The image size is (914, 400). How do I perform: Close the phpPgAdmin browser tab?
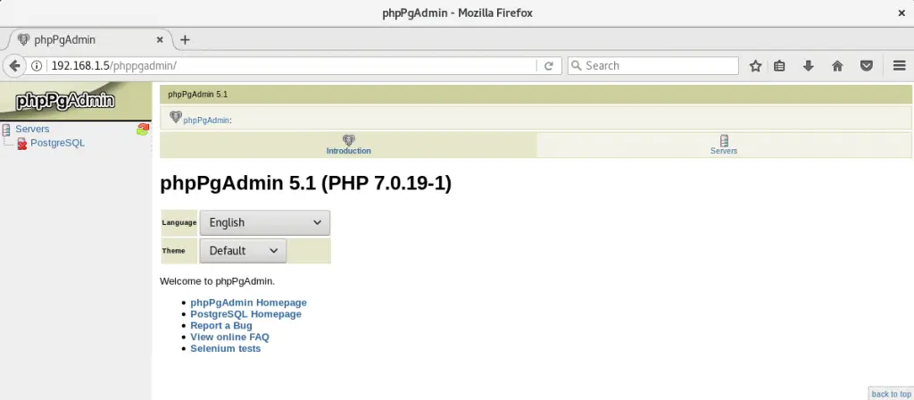[160, 39]
